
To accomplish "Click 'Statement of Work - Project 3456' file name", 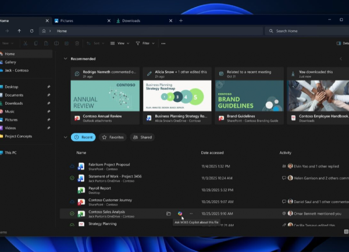I will coord(115,176).
